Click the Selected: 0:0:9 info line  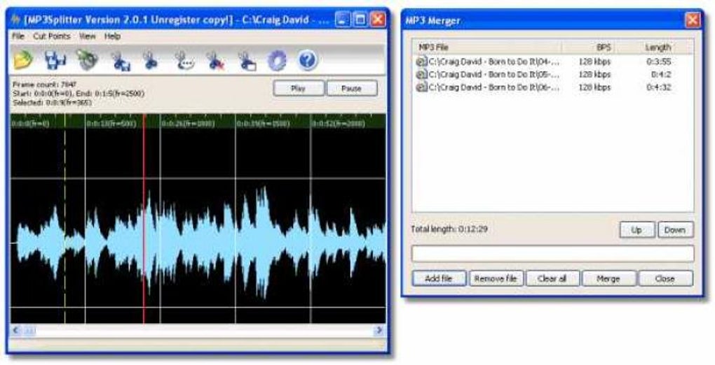52,102
